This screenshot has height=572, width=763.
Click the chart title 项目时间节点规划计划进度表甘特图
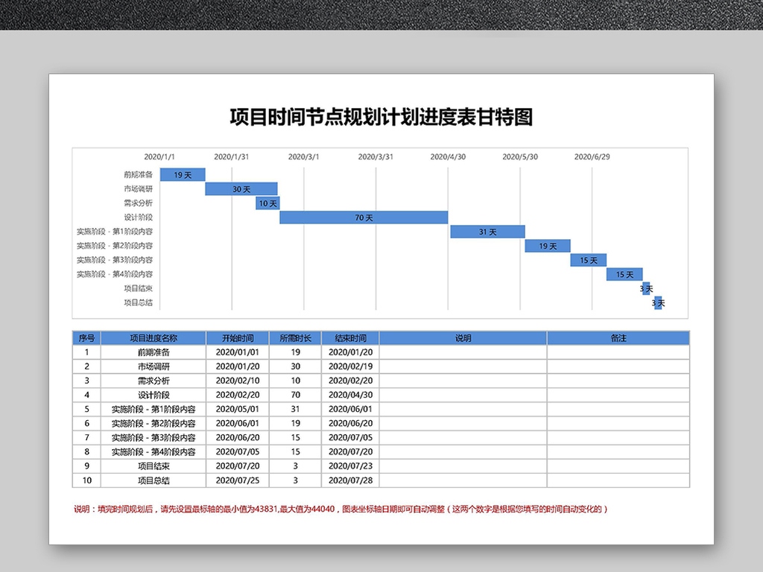[381, 118]
